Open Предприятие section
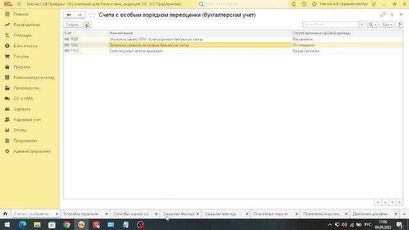Image resolution: width=409 pixels, height=230 pixels. point(26,141)
